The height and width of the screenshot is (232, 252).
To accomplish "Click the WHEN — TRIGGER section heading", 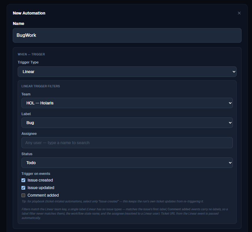I will pos(31,54).
